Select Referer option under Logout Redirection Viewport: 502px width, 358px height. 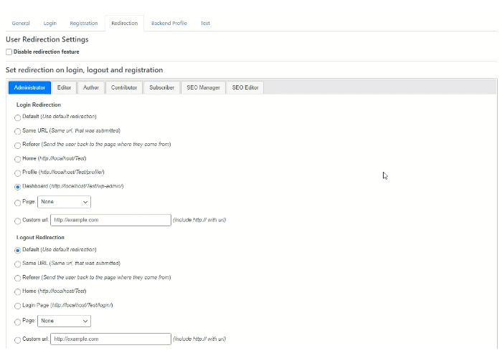(18, 278)
